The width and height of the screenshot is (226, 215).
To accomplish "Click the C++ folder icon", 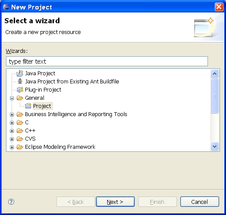I will coord(20,131).
